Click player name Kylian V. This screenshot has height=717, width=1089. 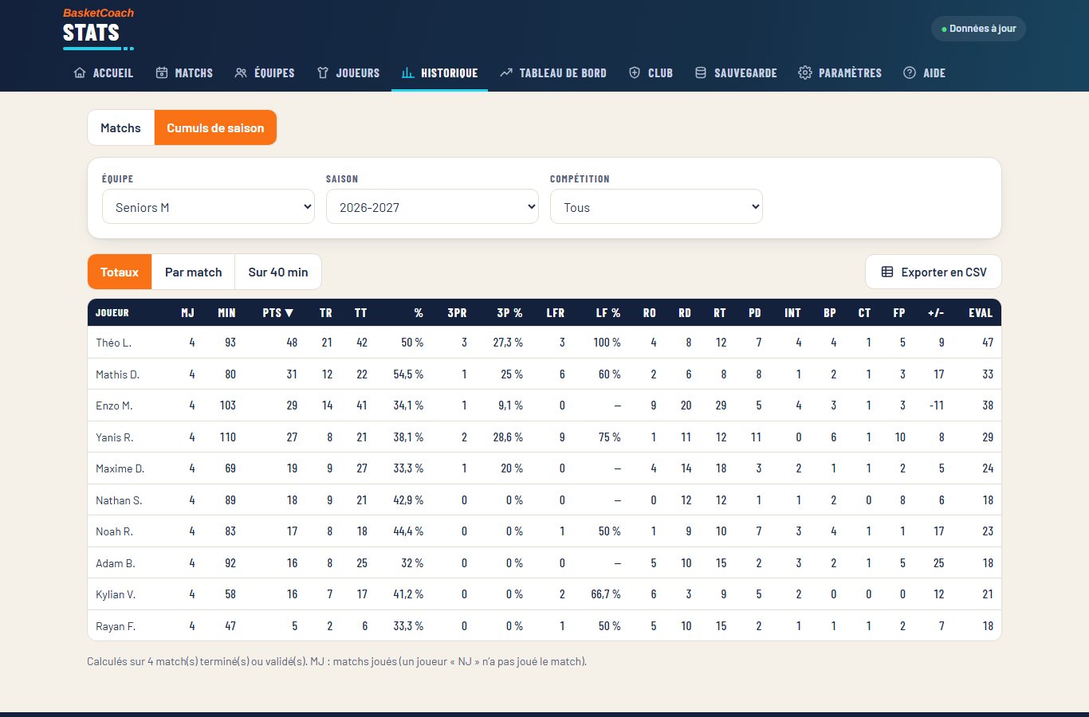(116, 594)
